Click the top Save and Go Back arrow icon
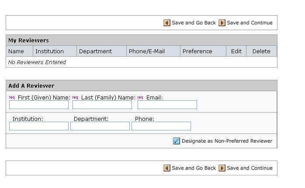The height and width of the screenshot is (188, 305). tap(167, 23)
